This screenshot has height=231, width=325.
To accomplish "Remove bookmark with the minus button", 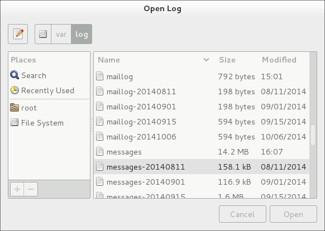I will coord(31,189).
